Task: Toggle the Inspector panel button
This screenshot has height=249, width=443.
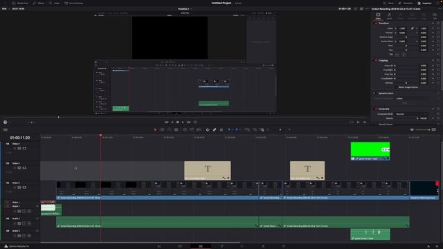Action: coord(424,3)
